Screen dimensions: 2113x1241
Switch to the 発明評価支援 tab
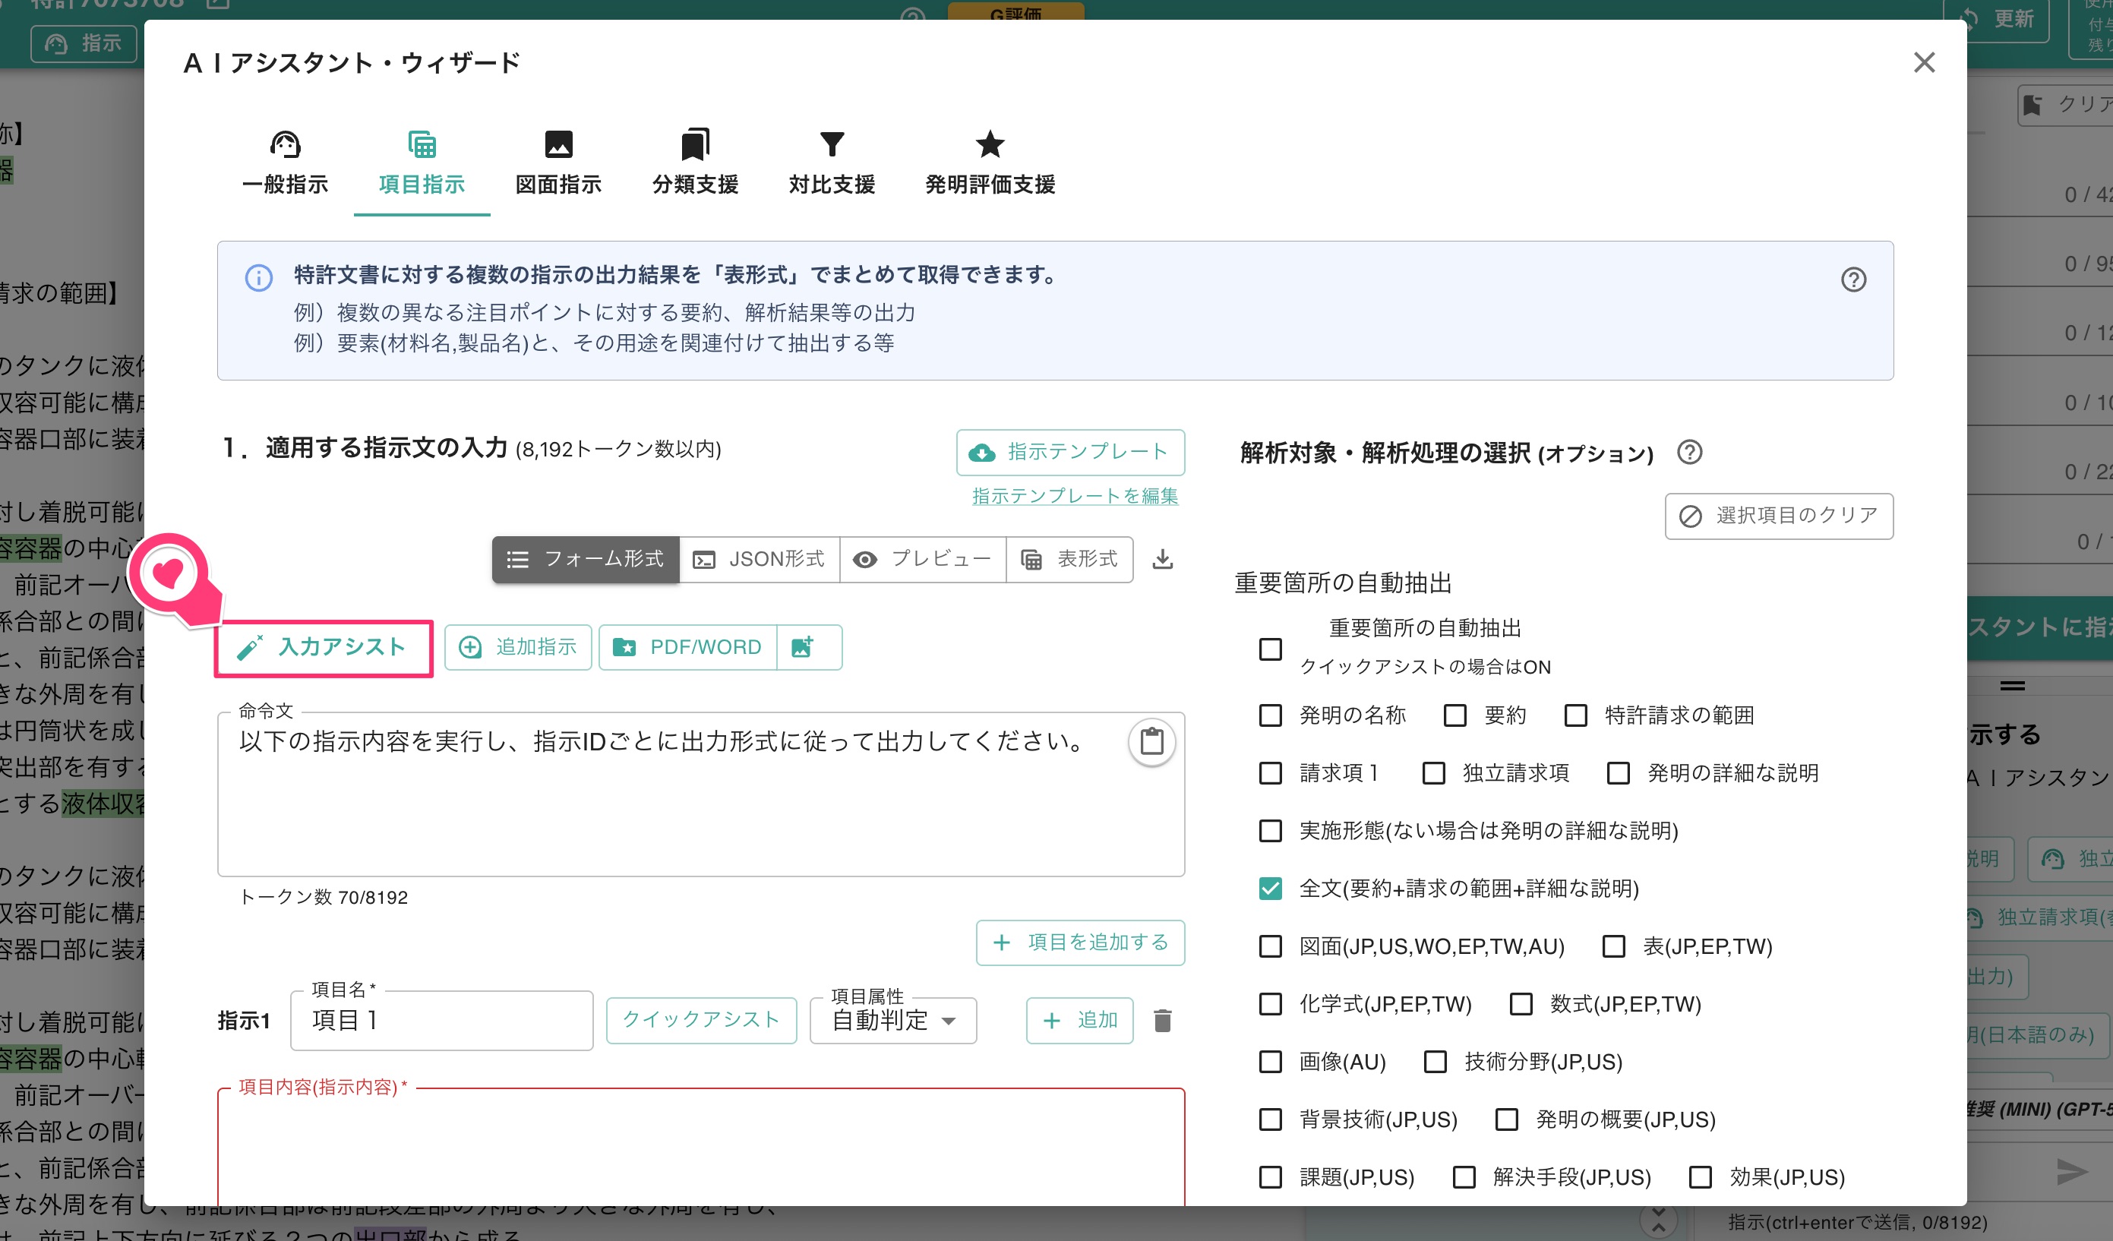(990, 164)
